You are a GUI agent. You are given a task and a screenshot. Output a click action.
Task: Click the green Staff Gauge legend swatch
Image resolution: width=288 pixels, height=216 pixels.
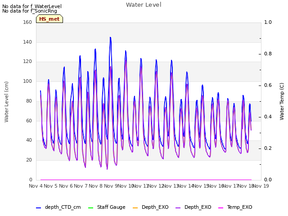click(91, 208)
